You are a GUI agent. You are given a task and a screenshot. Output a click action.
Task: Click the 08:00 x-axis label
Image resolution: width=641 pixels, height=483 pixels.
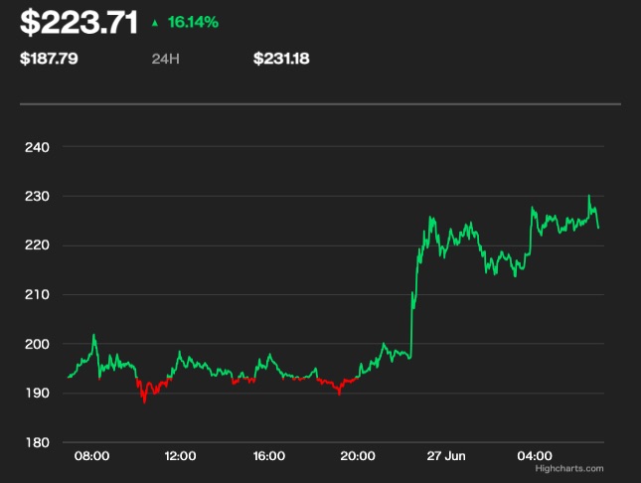[91, 456]
